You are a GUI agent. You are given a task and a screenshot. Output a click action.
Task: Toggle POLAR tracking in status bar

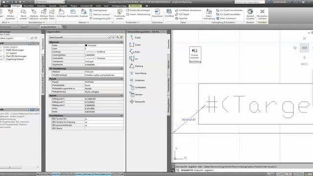point(71,174)
